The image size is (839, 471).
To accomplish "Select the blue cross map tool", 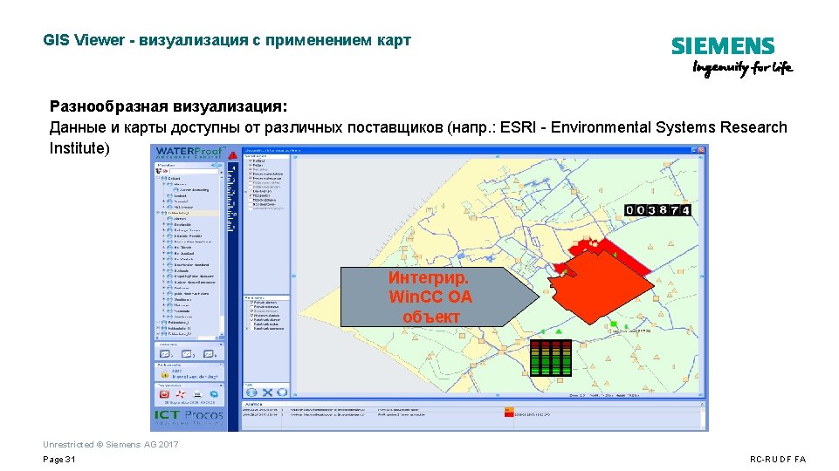I will click(267, 392).
